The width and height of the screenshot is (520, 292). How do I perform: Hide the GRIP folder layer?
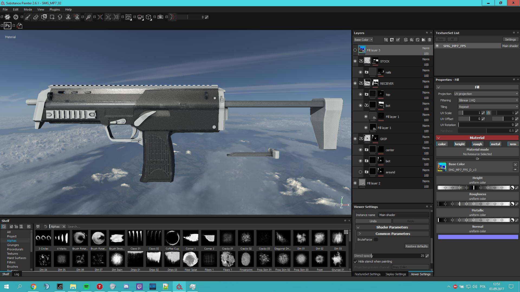pyautogui.click(x=355, y=139)
